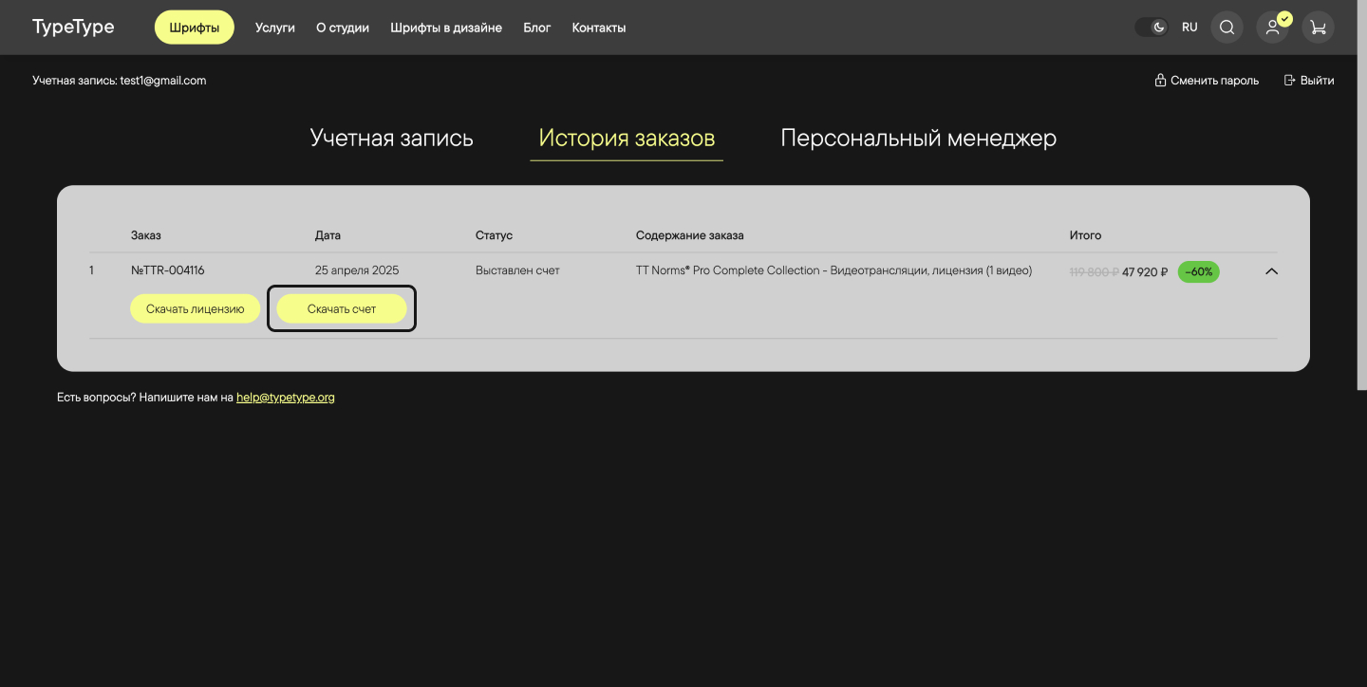Click the Сменить пароль link
Screen dimensions: 1367x687
point(1207,81)
